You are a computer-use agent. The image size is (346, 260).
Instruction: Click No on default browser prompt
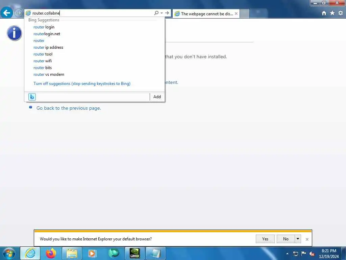[x=286, y=239]
